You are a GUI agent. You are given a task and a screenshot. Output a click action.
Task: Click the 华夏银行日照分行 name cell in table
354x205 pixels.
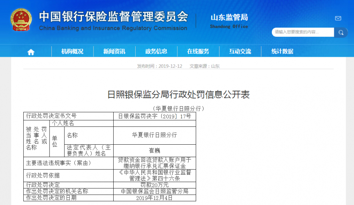click(154, 135)
